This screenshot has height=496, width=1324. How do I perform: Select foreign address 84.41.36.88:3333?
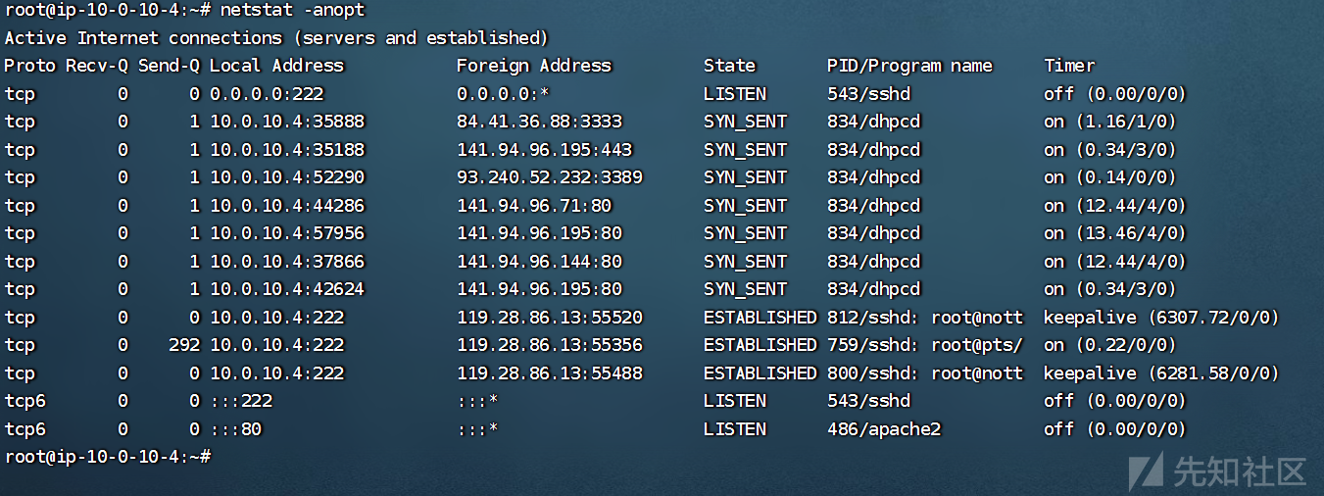(539, 122)
